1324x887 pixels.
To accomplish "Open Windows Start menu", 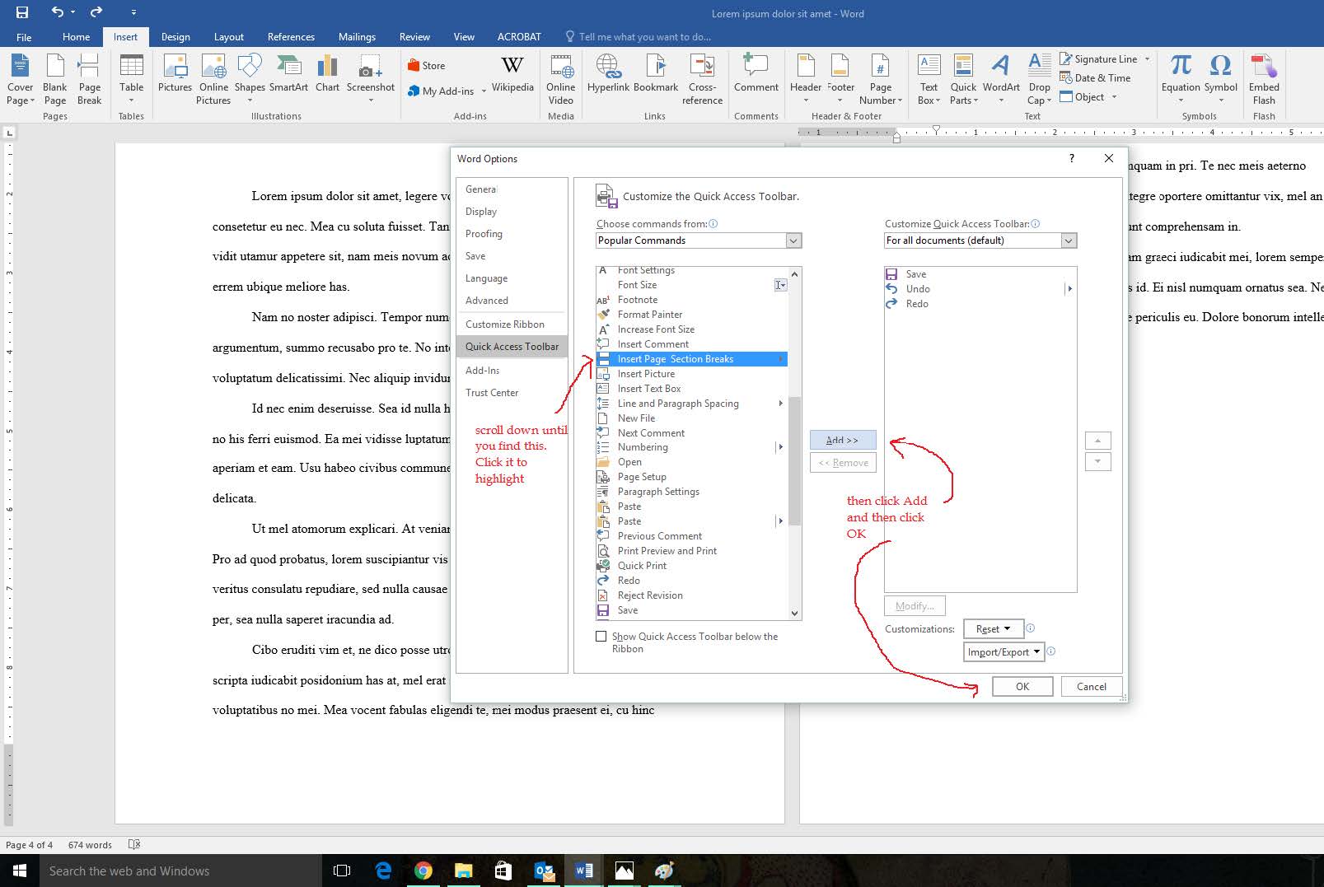I will [x=20, y=871].
